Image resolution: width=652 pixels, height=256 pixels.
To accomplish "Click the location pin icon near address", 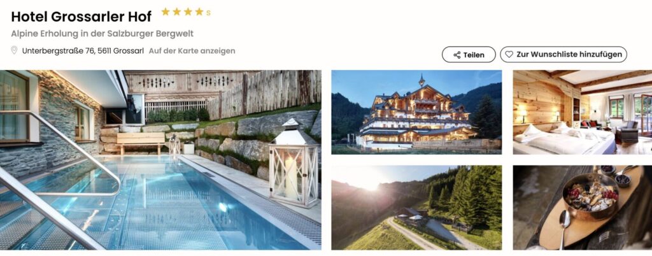I will [14, 50].
